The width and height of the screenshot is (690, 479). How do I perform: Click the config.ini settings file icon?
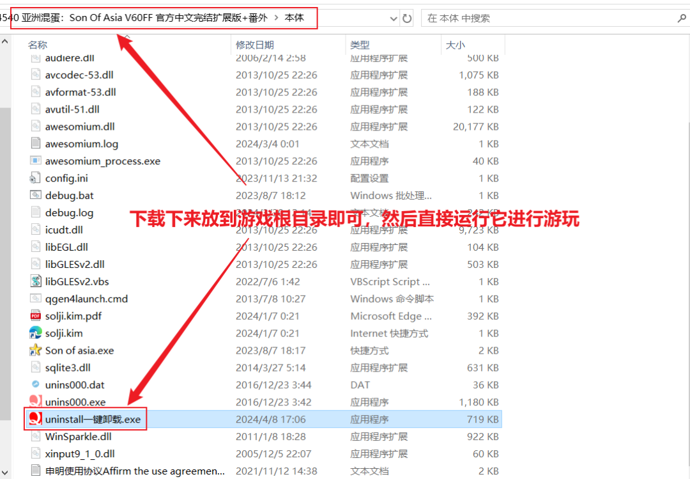point(34,178)
